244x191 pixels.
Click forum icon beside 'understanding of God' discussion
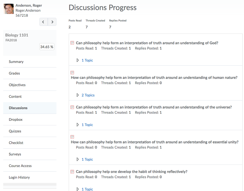tap(72, 43)
